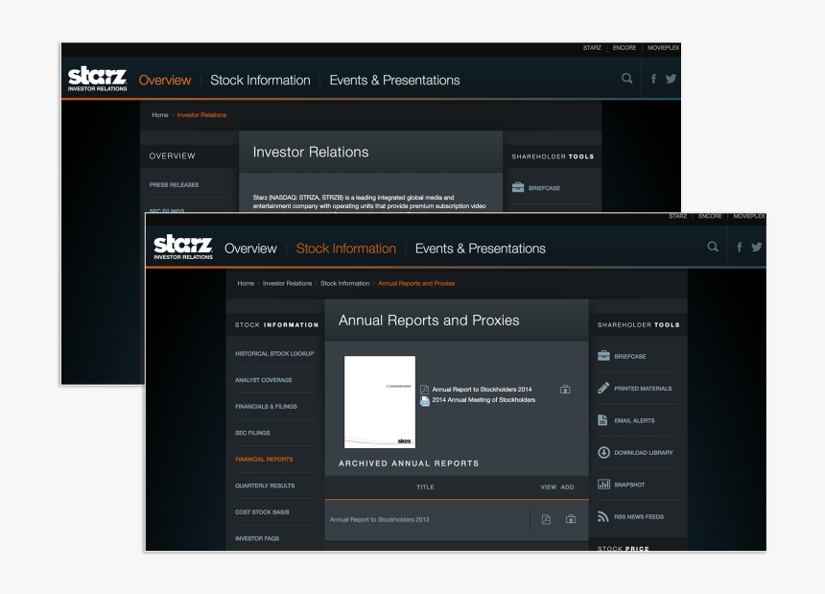Visit the Facebook icon in the header
Image resolution: width=825 pixels, height=594 pixels.
click(739, 247)
